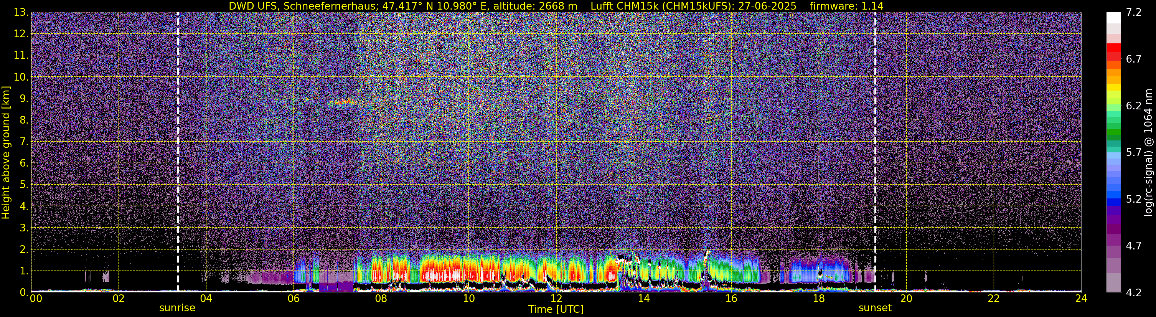The width and height of the screenshot is (1156, 317).
Task: Click the '00' time tick label
Action: tap(36, 299)
